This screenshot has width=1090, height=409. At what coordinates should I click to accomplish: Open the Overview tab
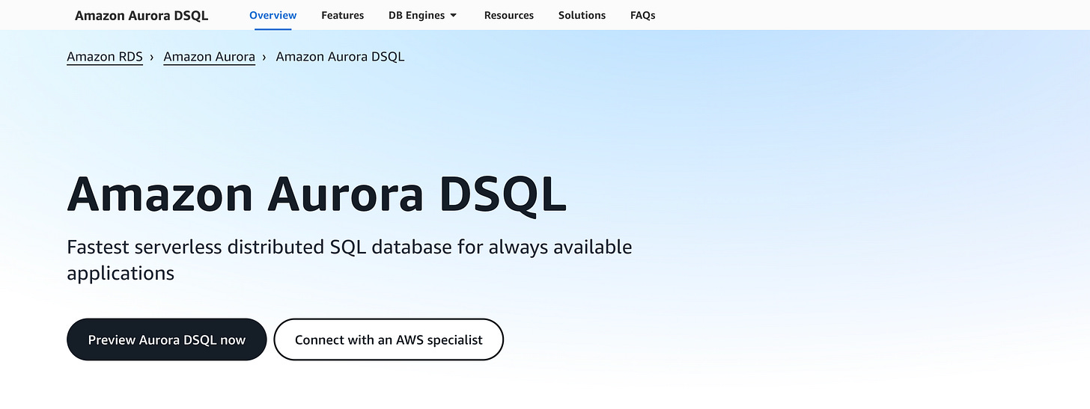(272, 15)
